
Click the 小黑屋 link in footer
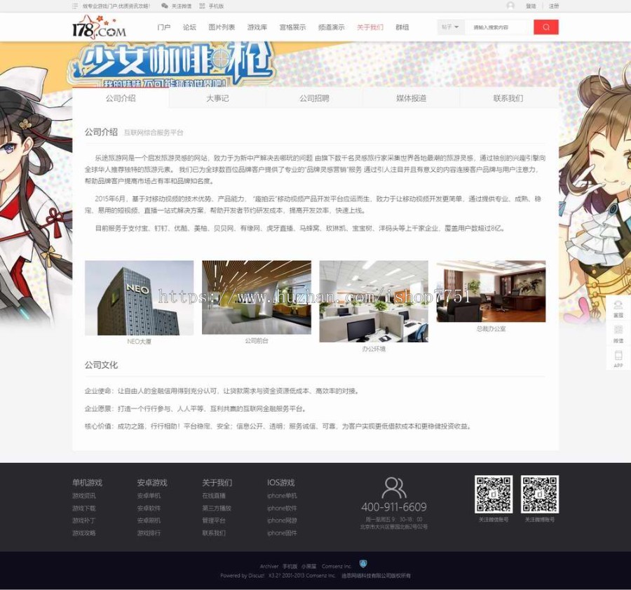(x=309, y=566)
